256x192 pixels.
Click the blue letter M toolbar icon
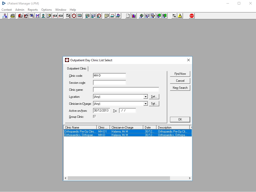[x=37, y=16]
